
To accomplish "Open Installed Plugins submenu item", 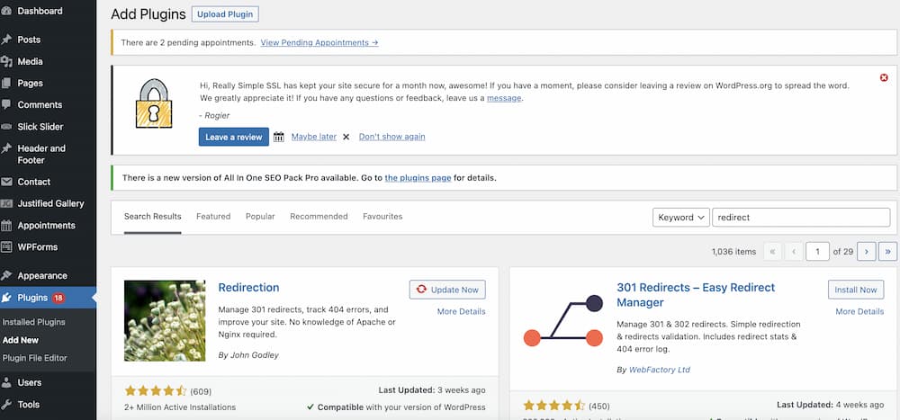I will pos(34,322).
